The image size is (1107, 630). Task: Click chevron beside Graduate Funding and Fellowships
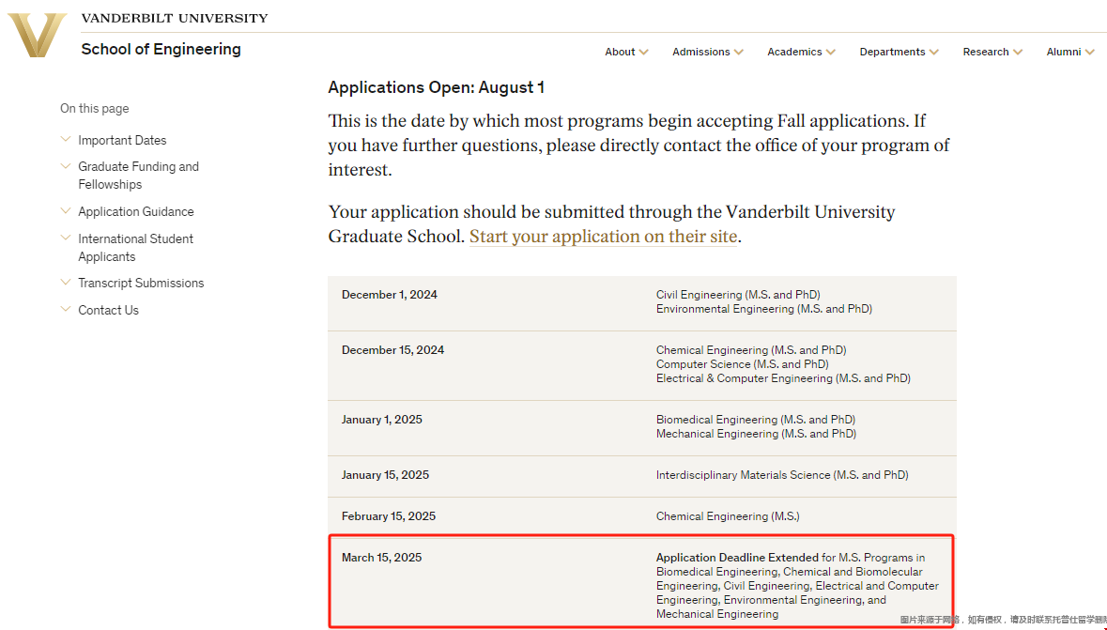[66, 166]
